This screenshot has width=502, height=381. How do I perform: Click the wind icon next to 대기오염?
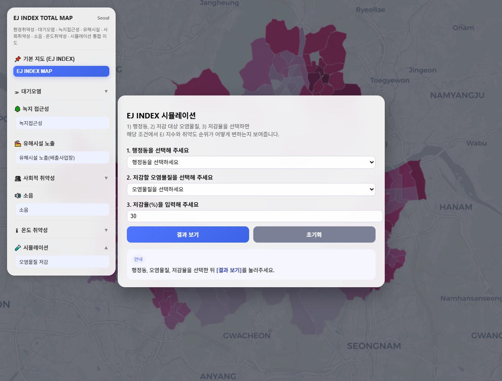point(17,92)
